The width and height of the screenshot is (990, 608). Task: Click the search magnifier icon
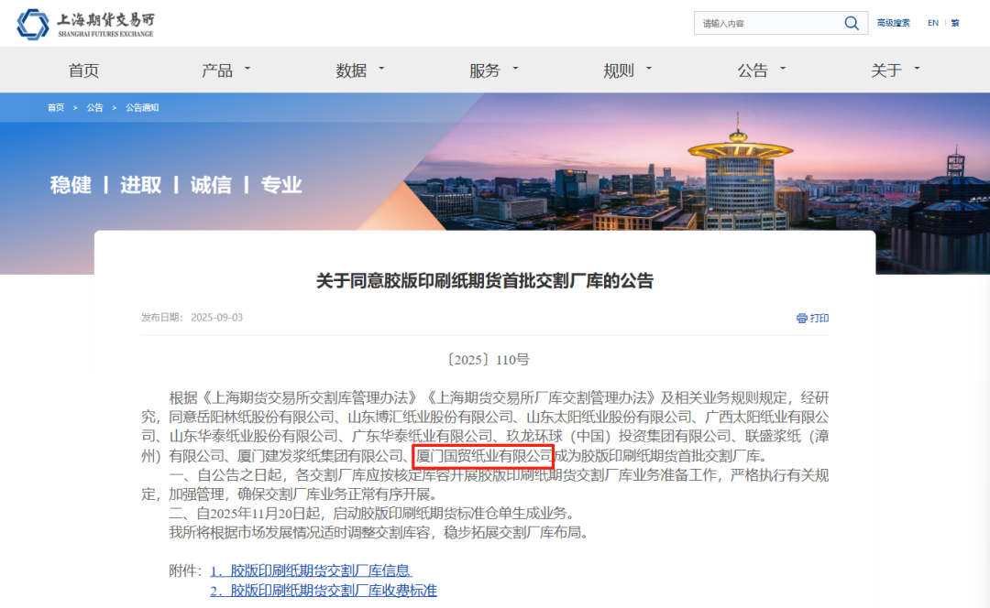coord(851,23)
